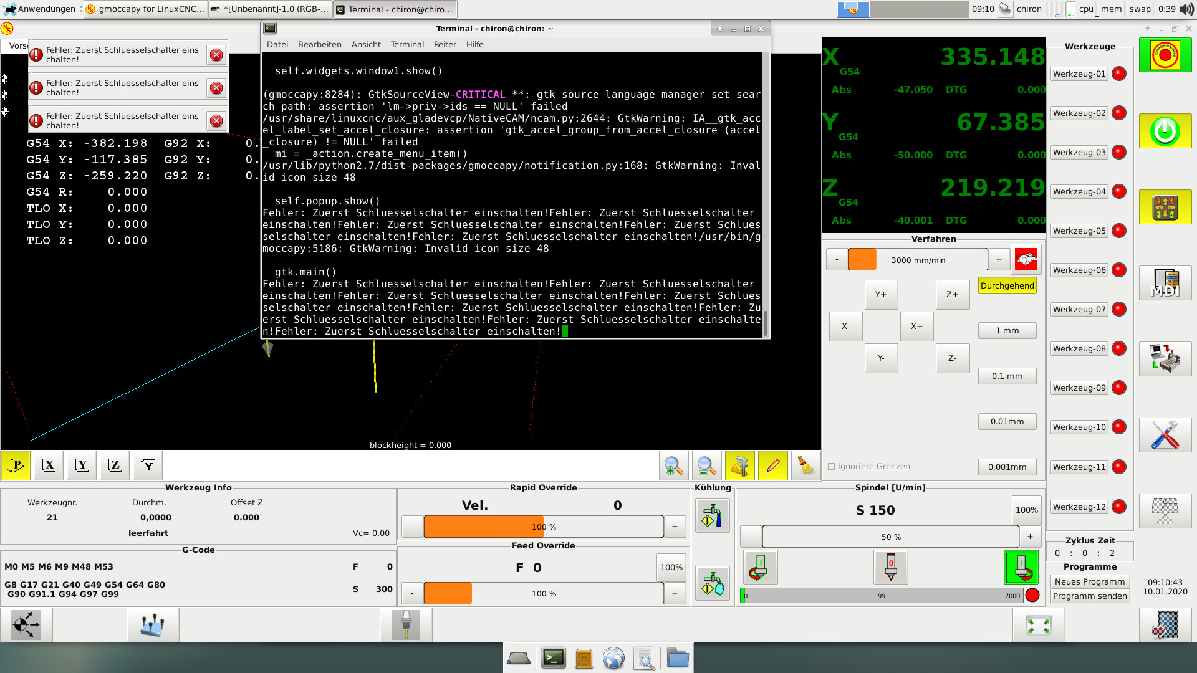
Task: Toggle machine power button
Action: click(x=1165, y=131)
